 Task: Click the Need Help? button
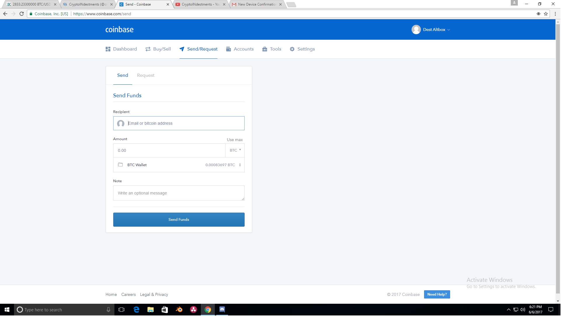tap(437, 294)
